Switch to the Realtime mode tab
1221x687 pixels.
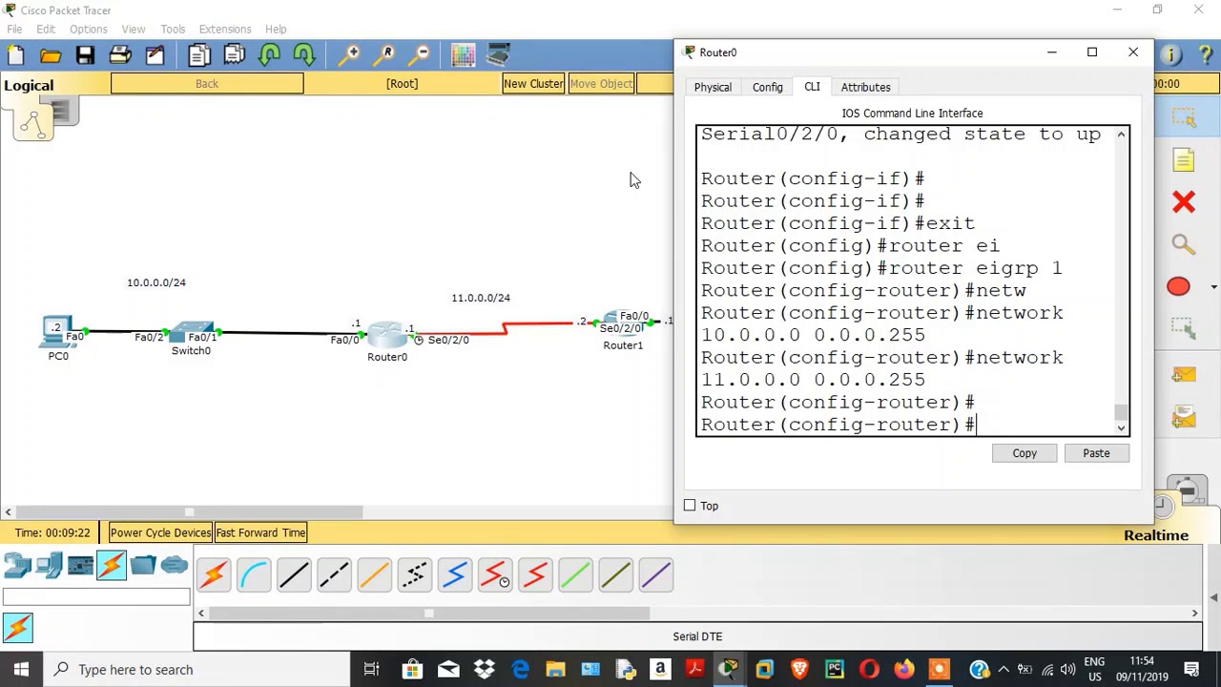coord(1156,535)
